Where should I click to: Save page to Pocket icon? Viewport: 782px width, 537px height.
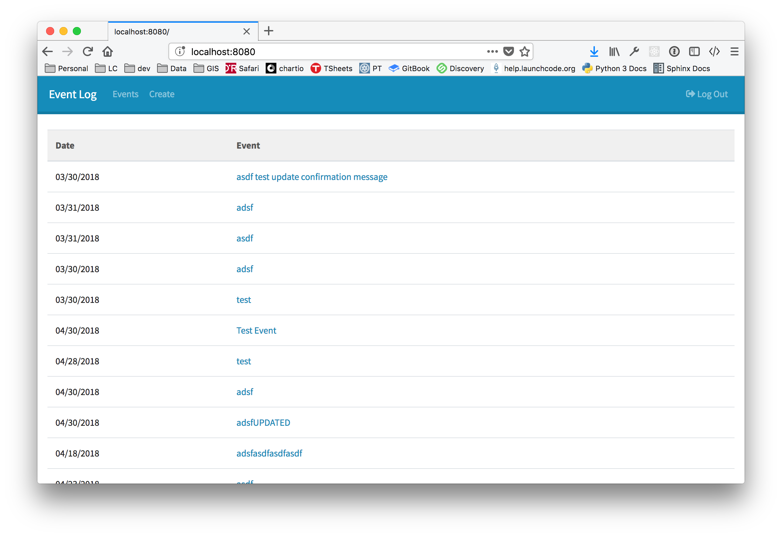click(508, 51)
